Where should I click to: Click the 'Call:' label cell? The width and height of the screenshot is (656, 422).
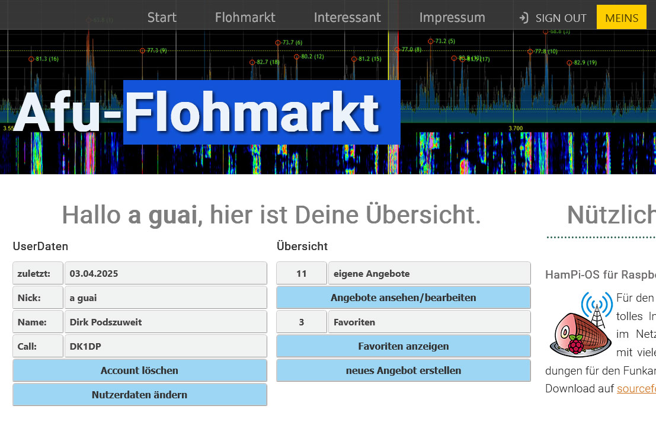click(x=38, y=346)
